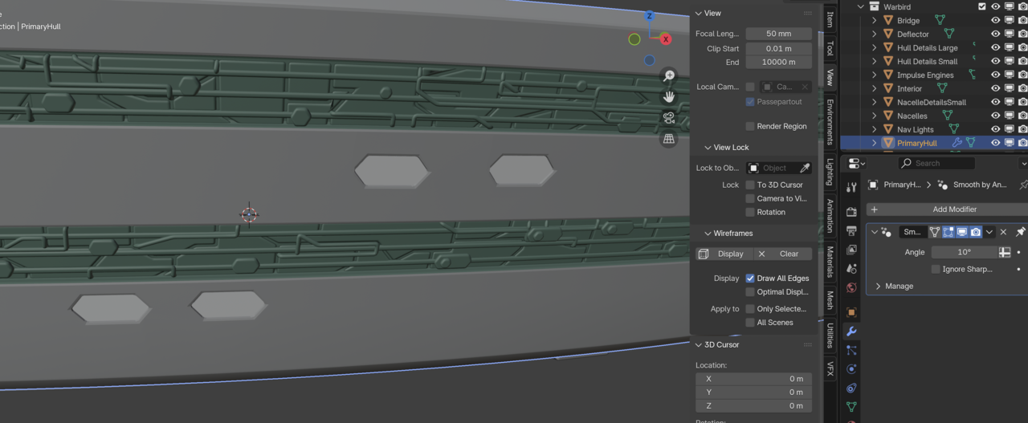Enable Lock To 3D Cursor checkbox

(750, 185)
